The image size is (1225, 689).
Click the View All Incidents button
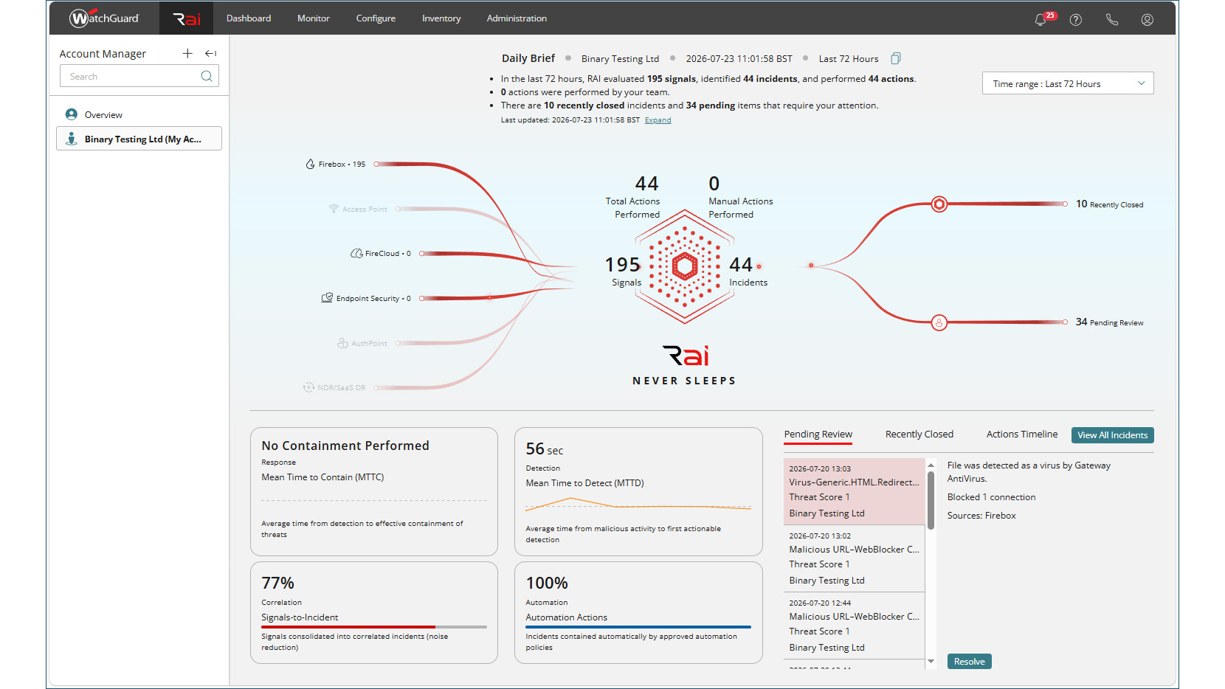tap(1112, 435)
